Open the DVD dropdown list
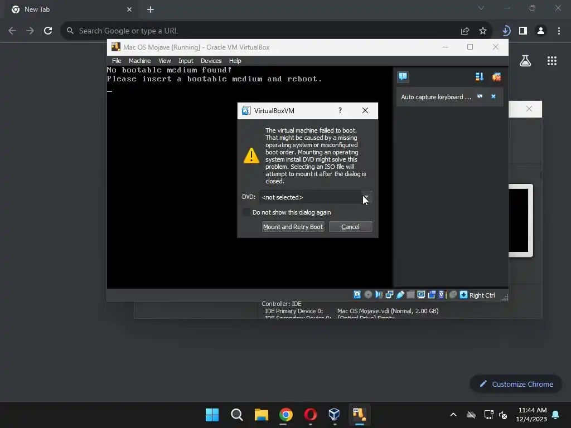 [x=366, y=197]
